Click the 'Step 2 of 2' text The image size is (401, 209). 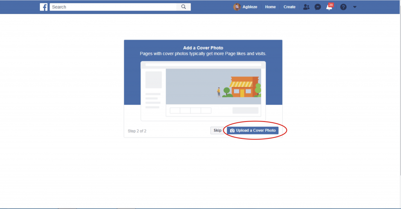(137, 131)
